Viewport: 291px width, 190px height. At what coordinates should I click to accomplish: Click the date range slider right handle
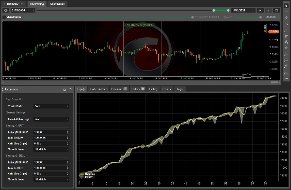pos(228,10)
